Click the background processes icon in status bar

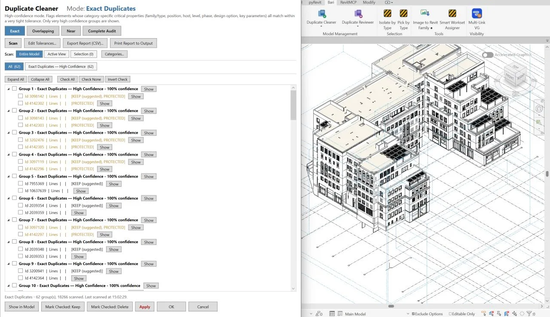522,314
